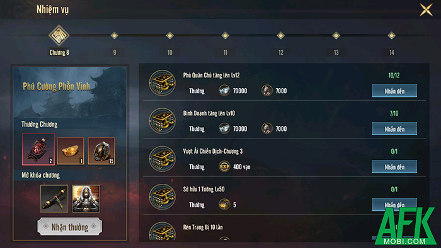Select chapter 11 on the progress line
Viewport: 441px width, 248px height.
click(x=225, y=35)
